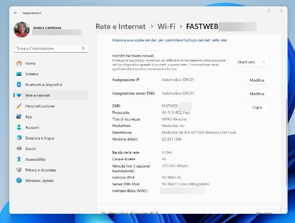Select Bluetooth e dispositivi in sidebar
Image resolution: width=295 pixels, height=223 pixels.
pos(51,84)
